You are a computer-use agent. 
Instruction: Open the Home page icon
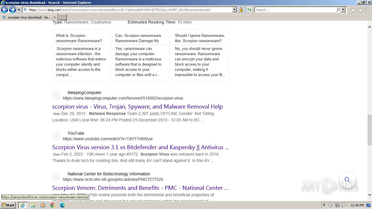tap(353, 10)
